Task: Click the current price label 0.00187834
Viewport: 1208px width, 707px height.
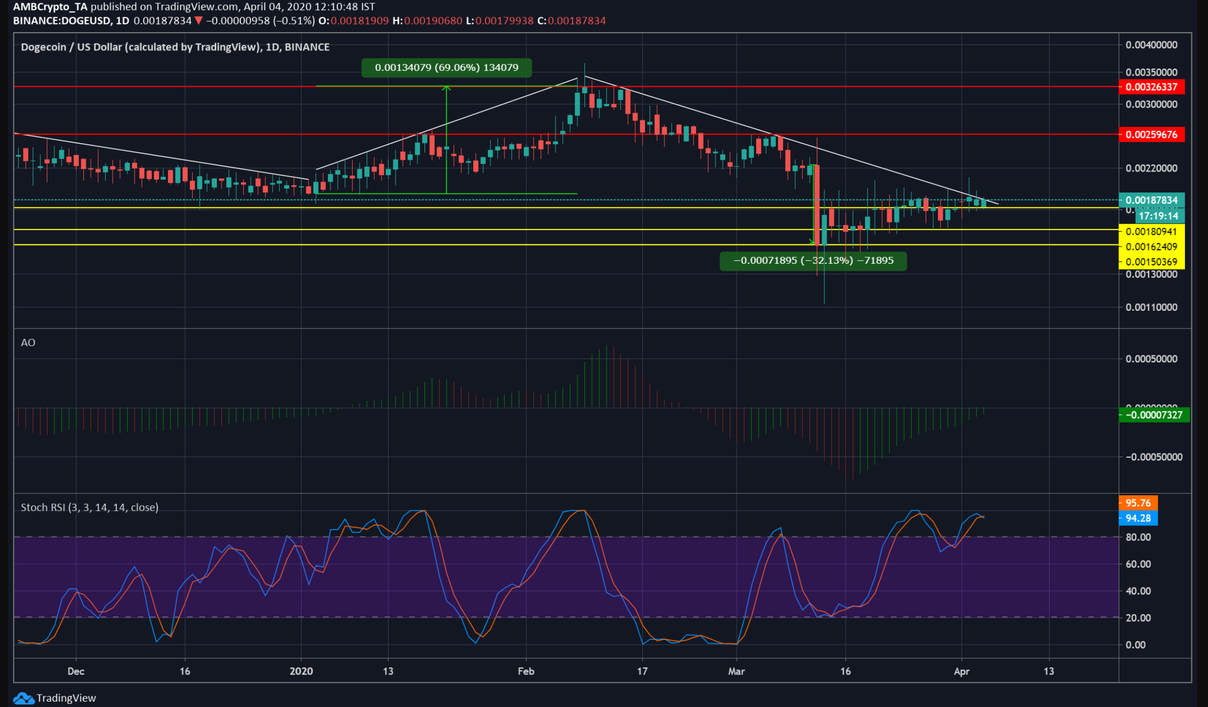Action: pos(1152,200)
